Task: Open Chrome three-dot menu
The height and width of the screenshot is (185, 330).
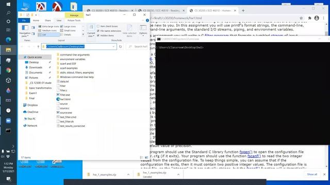Action: pyautogui.click(x=324, y=18)
